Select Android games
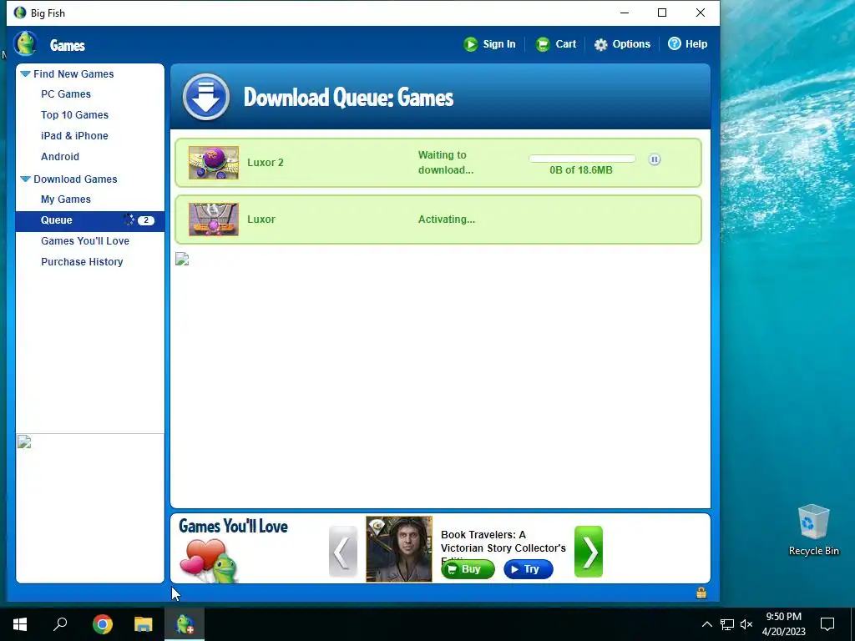This screenshot has width=855, height=641. [60, 156]
